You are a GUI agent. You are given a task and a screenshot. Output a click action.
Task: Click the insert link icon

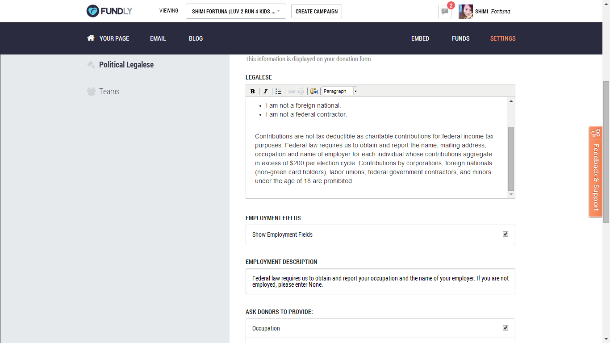point(292,91)
